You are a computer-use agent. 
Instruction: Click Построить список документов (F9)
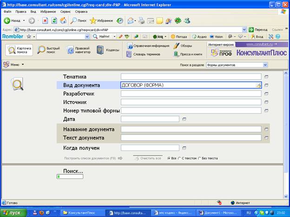92,159
